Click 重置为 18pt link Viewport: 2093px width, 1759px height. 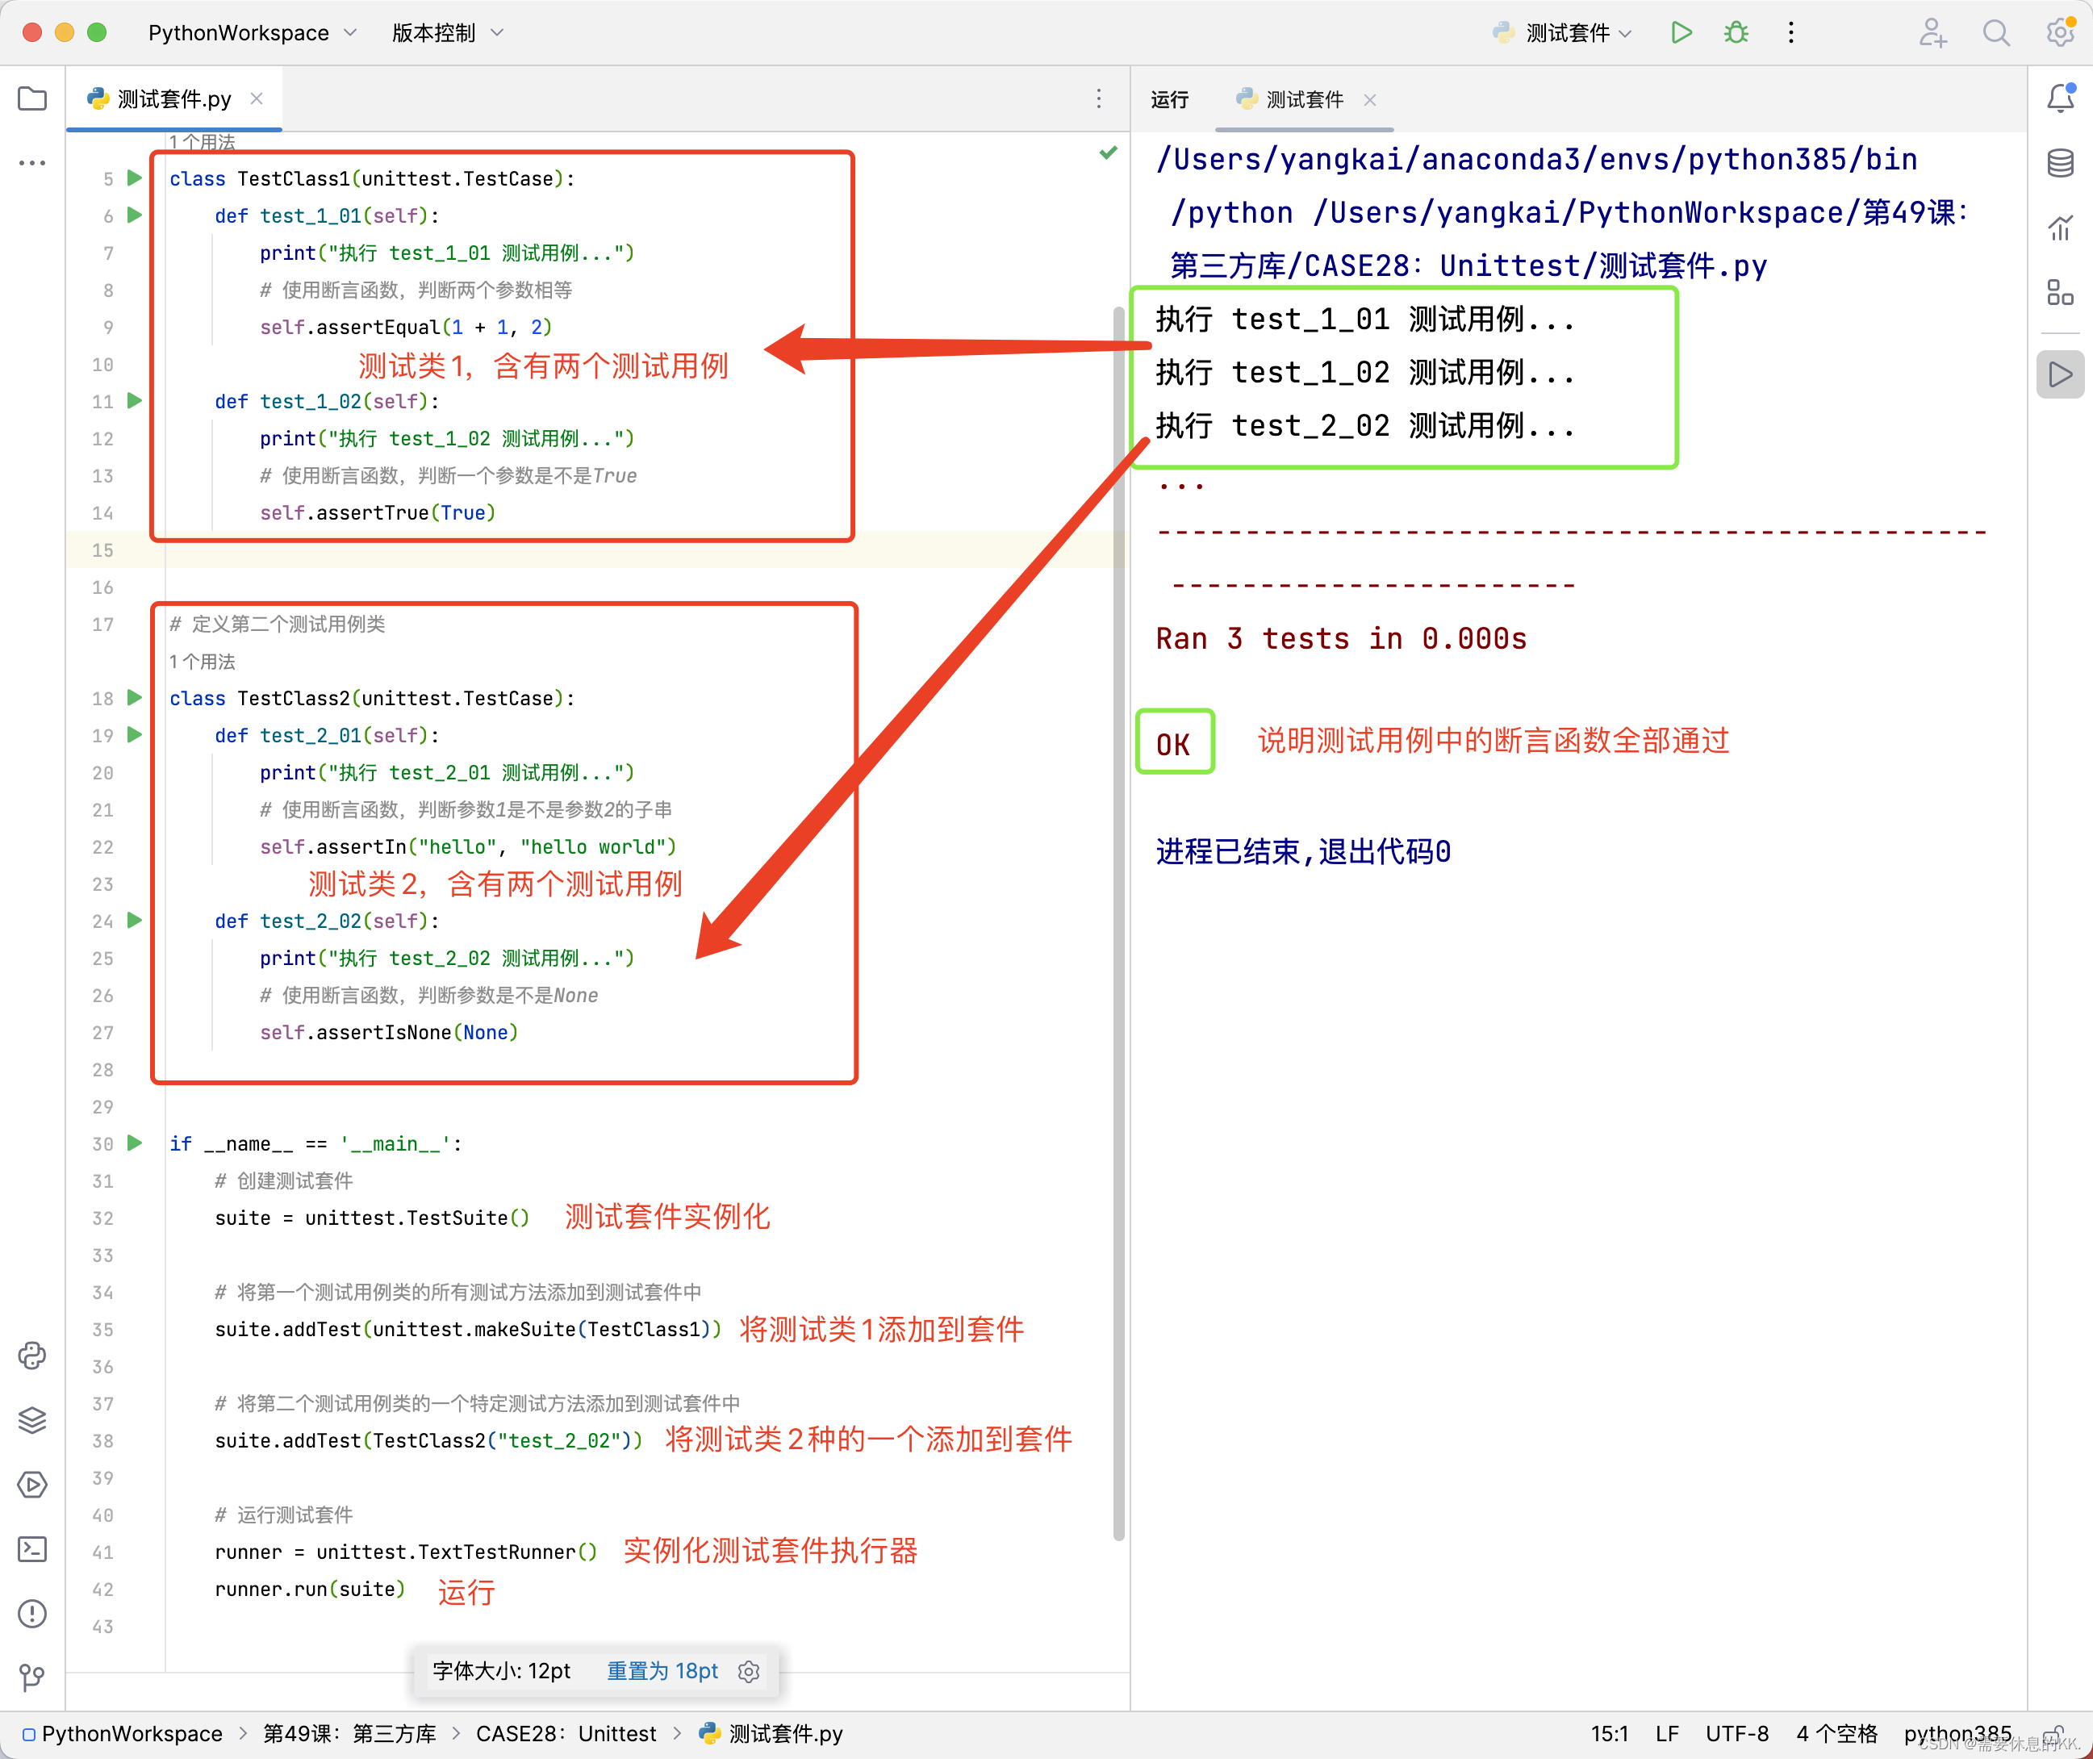pyautogui.click(x=662, y=1671)
